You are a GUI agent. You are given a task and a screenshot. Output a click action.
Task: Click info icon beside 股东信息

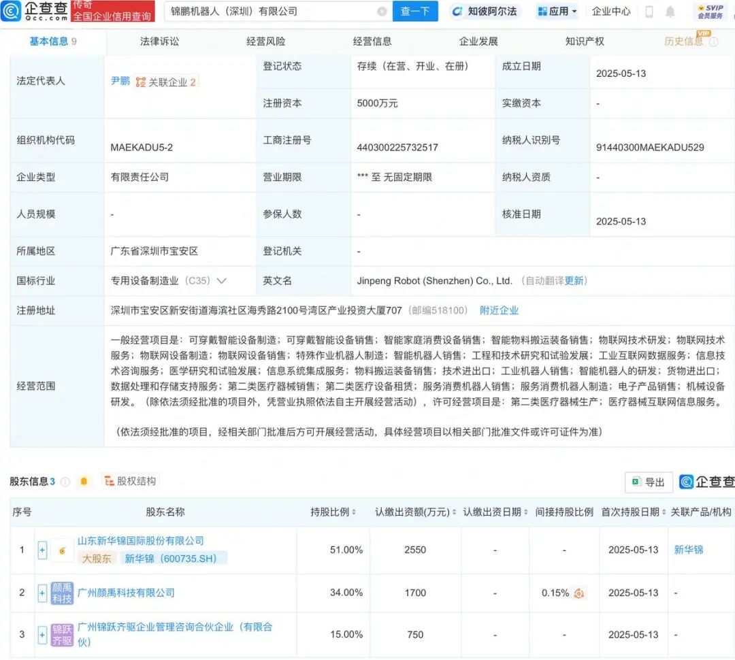(65, 482)
